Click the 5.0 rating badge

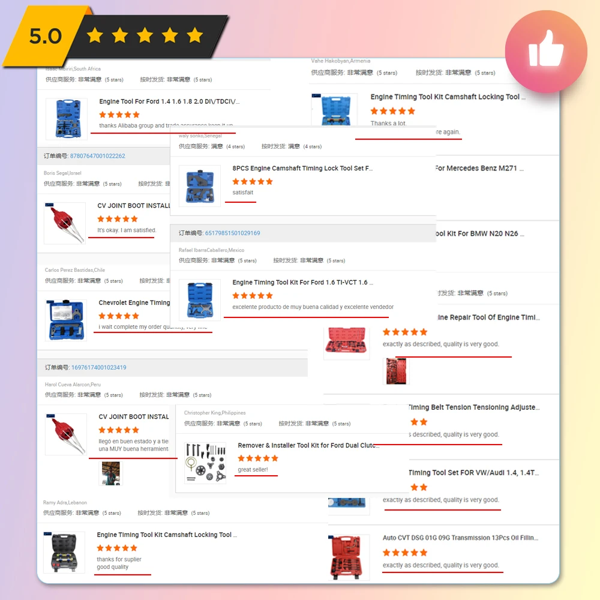(45, 36)
